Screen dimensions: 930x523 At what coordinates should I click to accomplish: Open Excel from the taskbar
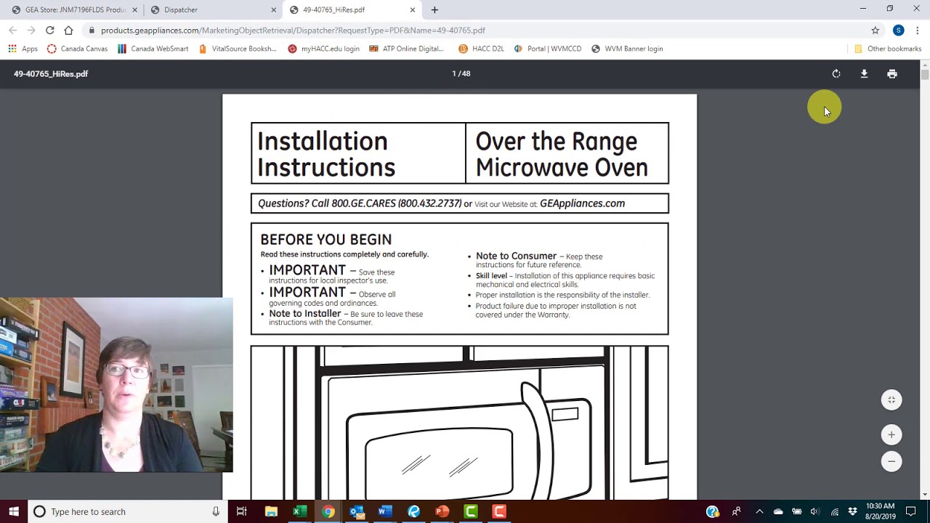(x=299, y=511)
